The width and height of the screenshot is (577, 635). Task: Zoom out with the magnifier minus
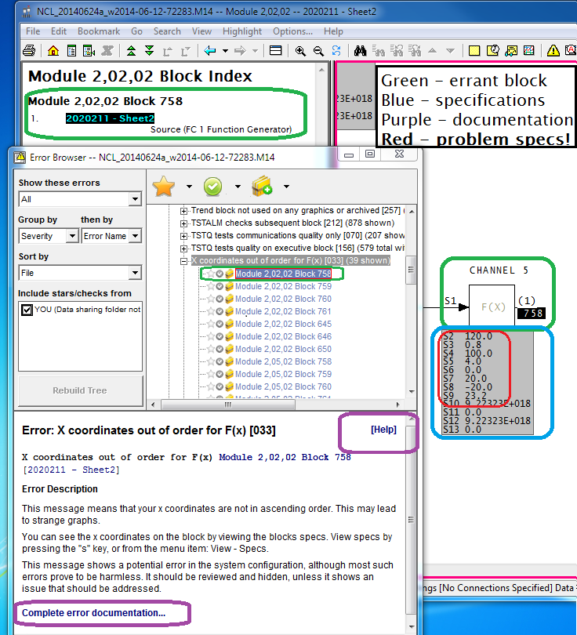click(318, 51)
